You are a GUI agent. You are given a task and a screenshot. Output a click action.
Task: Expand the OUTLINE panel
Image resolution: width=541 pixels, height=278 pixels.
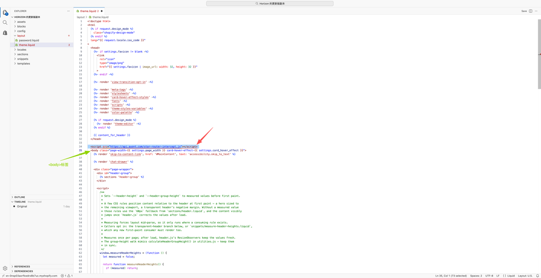20,197
